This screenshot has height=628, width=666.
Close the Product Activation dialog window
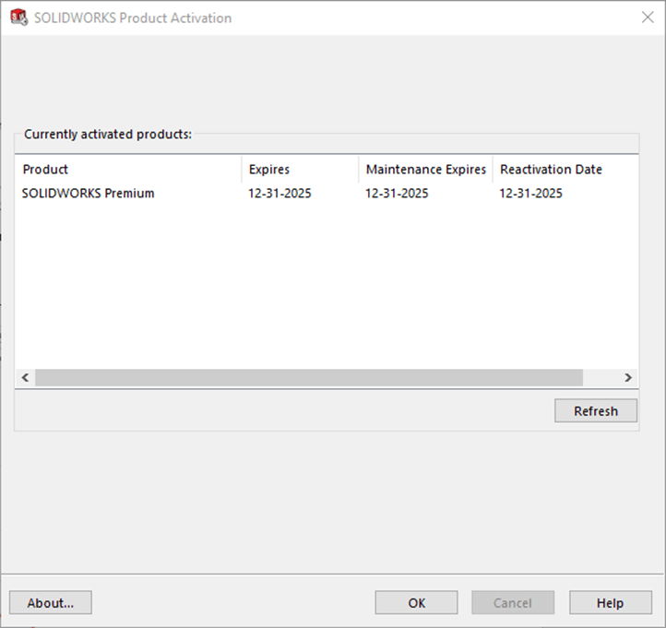coord(647,18)
